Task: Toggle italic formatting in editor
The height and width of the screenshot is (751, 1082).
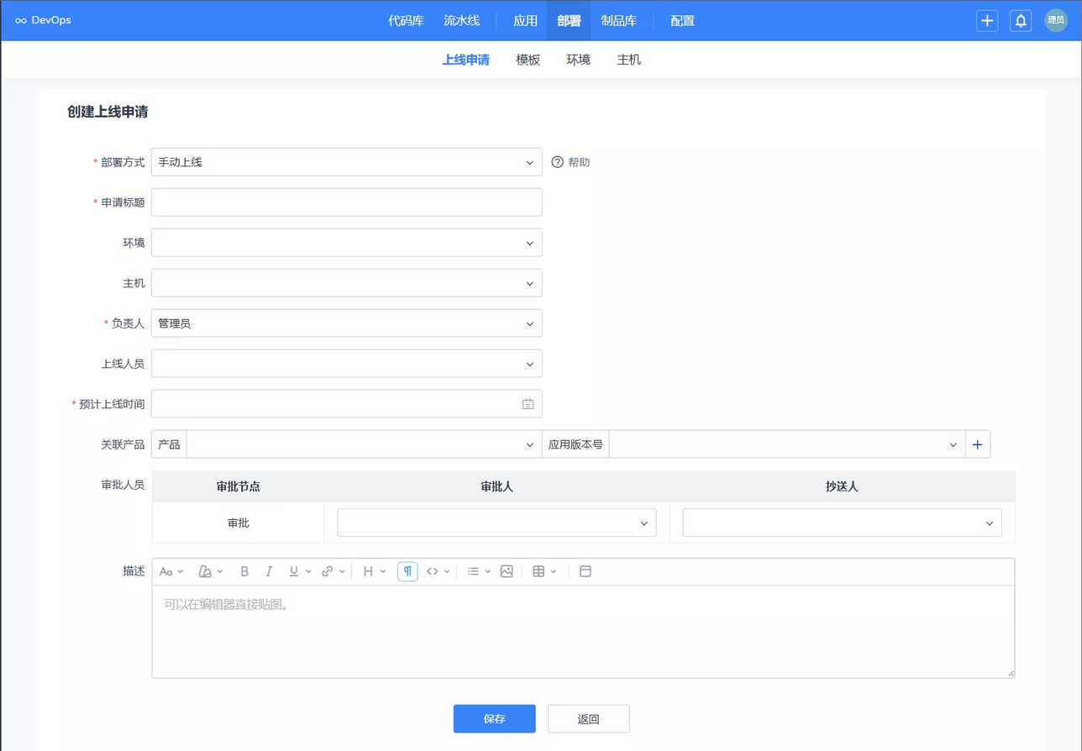Action: point(269,571)
